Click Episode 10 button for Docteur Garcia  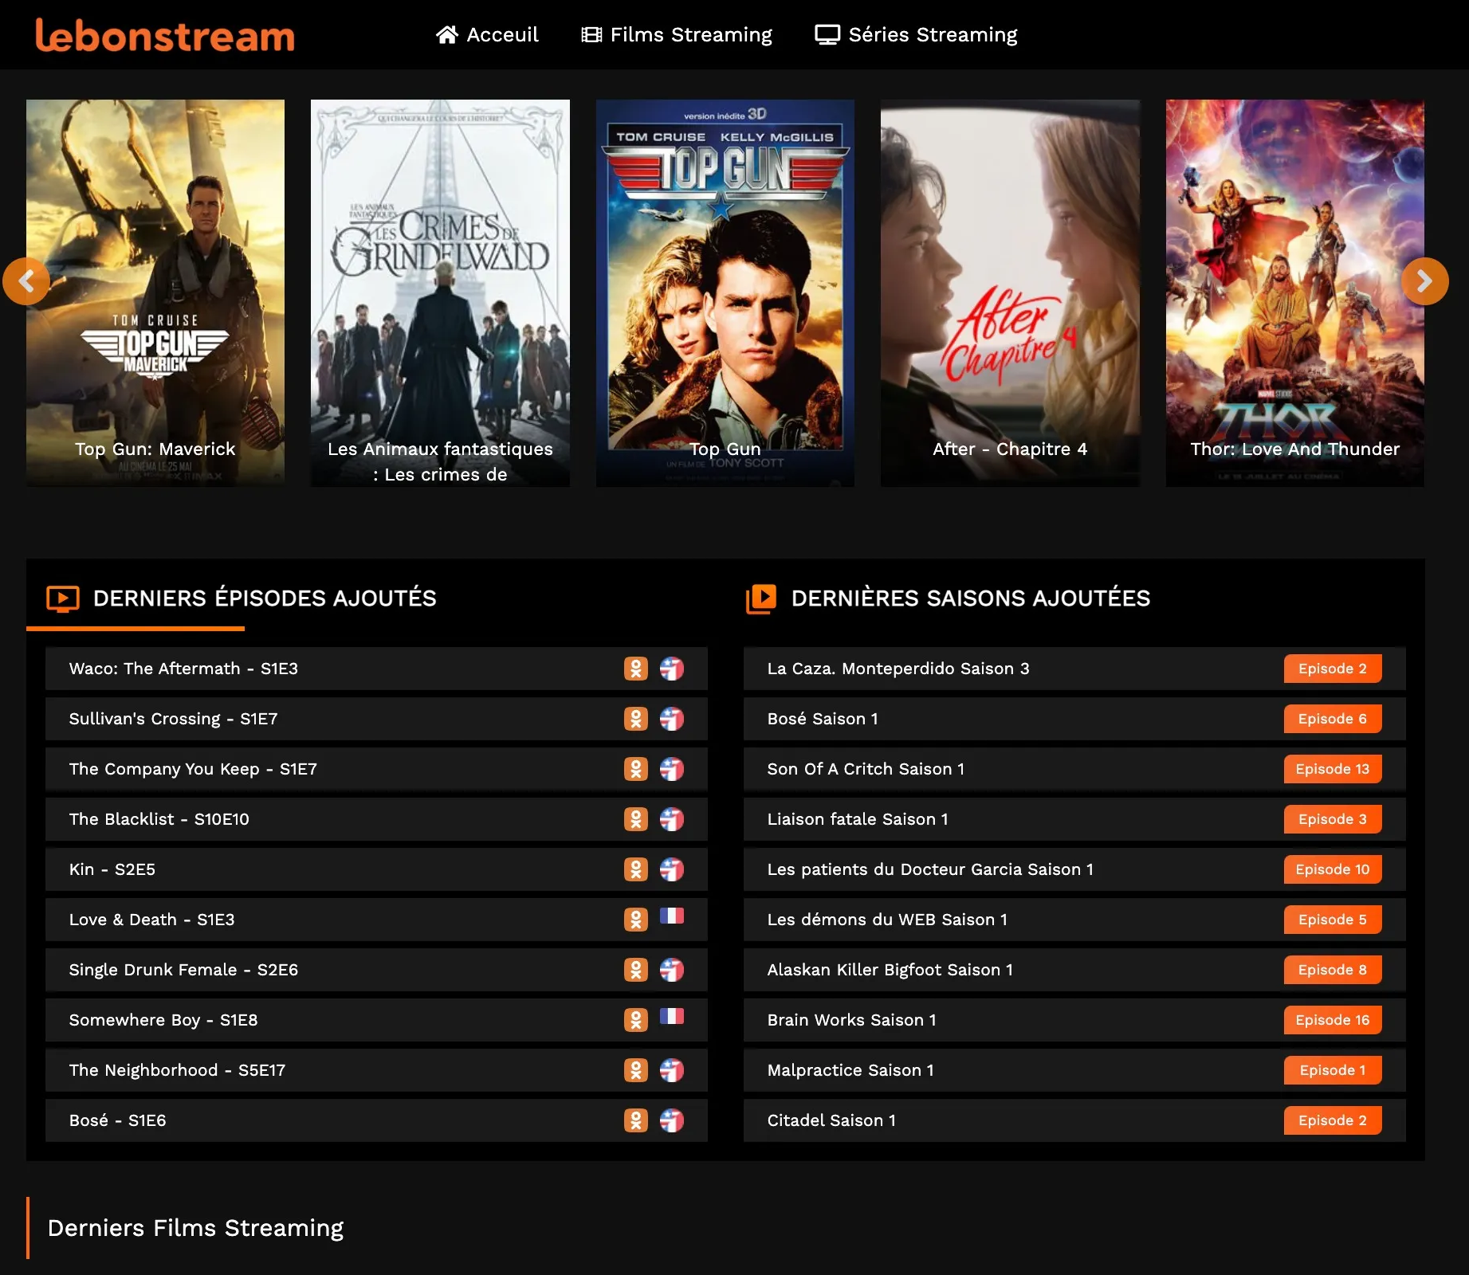coord(1333,869)
